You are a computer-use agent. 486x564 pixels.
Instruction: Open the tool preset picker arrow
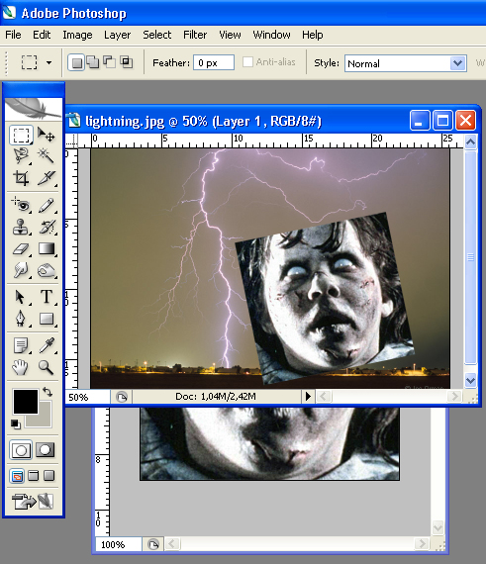click(49, 62)
